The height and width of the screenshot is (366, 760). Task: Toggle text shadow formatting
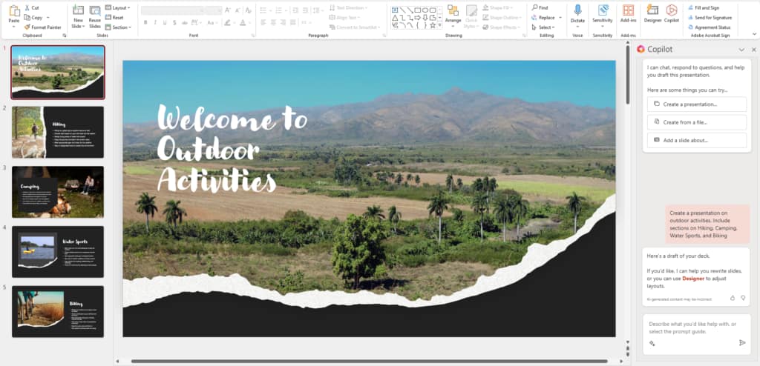click(174, 23)
